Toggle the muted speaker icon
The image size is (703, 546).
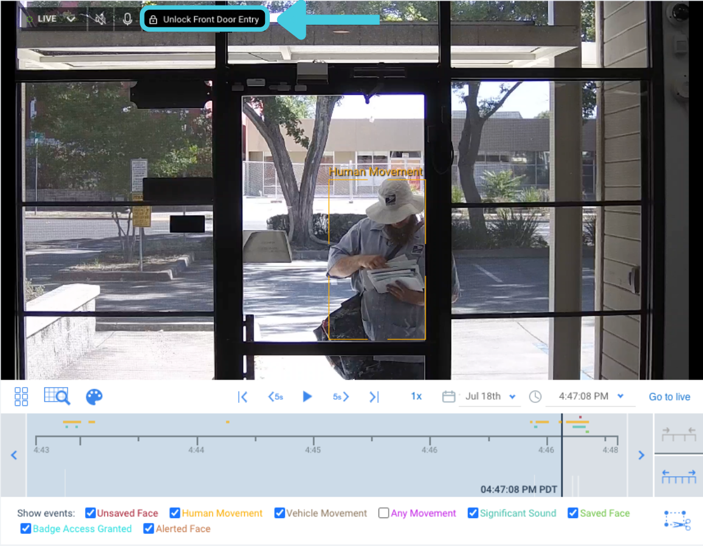pyautogui.click(x=100, y=19)
